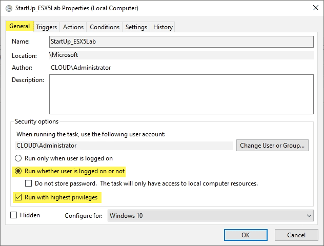Click the dropdown arrow next to Windows 10
This screenshot has height=246, width=324.
pyautogui.click(x=308, y=216)
